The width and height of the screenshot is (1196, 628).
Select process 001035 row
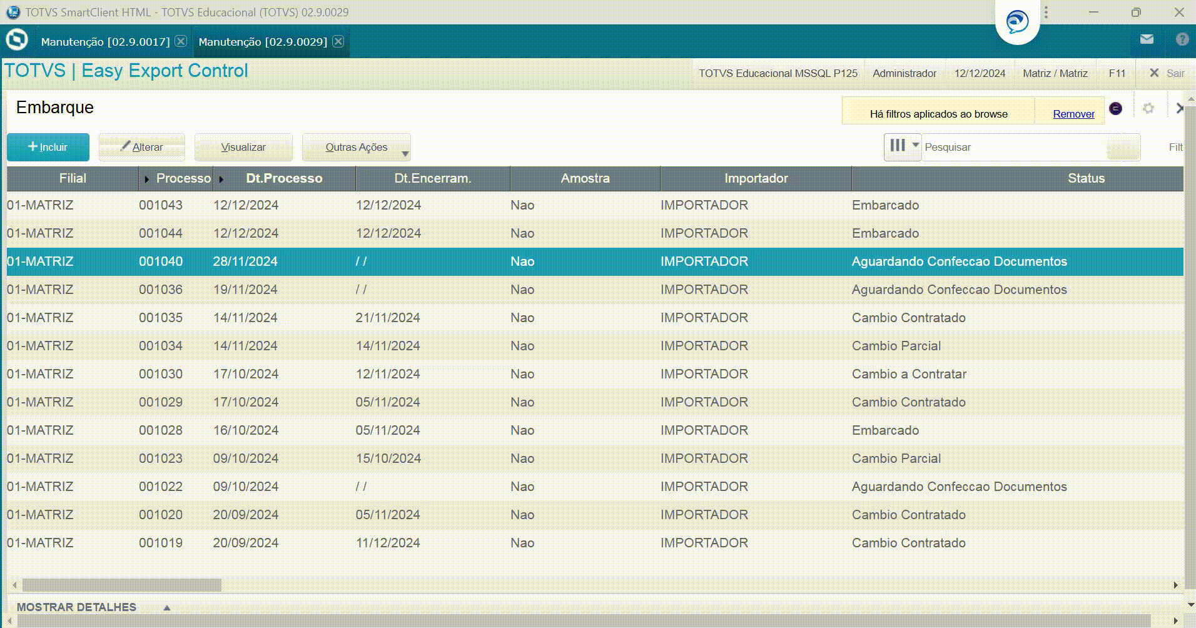pyautogui.click(x=595, y=318)
